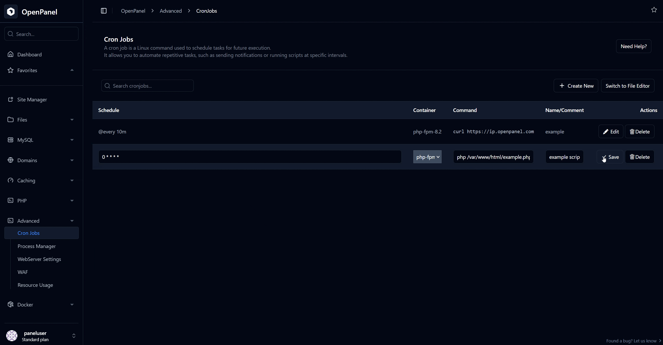Click the Schedule column header

(109, 110)
